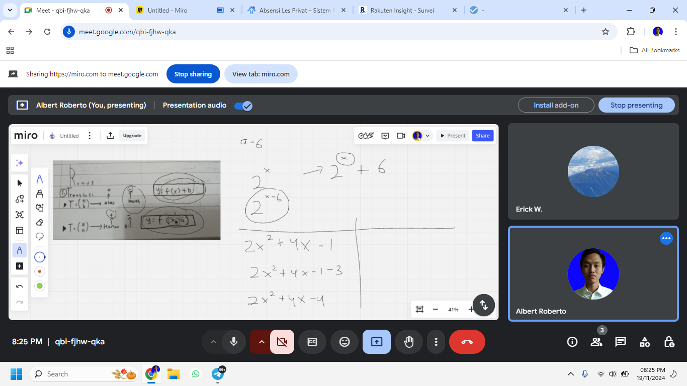
Task: Open the black plus more-tools button
Action: coord(20,266)
